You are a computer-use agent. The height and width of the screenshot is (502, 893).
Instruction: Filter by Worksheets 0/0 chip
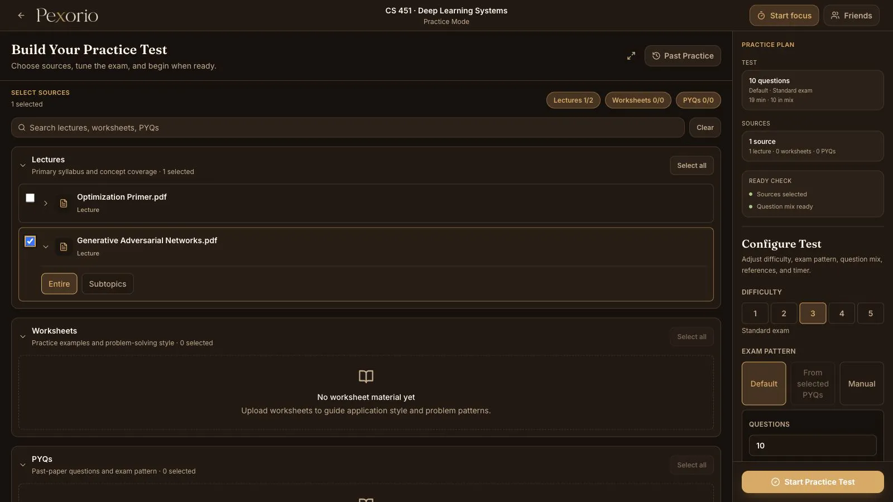638,100
